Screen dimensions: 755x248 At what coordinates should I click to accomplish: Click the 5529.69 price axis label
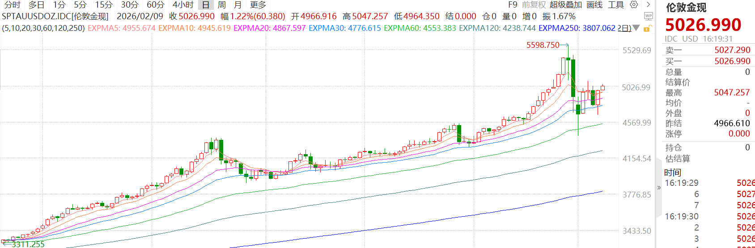[637, 50]
